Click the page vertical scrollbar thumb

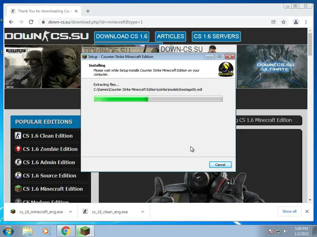(310, 44)
